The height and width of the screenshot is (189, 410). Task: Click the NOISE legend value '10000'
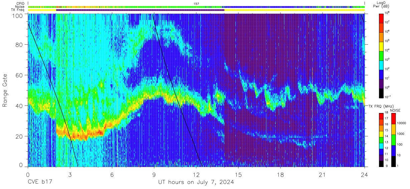[x=402, y=122]
